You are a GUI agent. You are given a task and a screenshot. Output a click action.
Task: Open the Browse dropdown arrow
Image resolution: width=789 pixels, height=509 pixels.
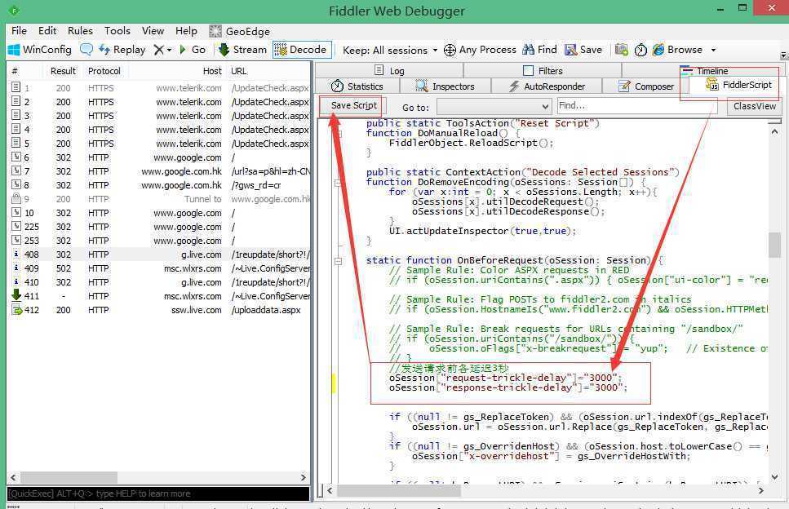coord(713,51)
